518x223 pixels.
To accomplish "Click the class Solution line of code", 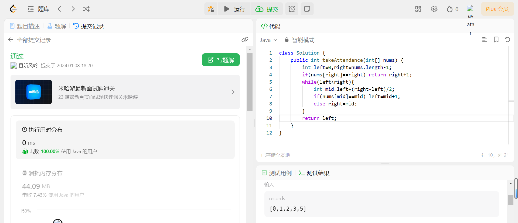I will tap(302, 53).
